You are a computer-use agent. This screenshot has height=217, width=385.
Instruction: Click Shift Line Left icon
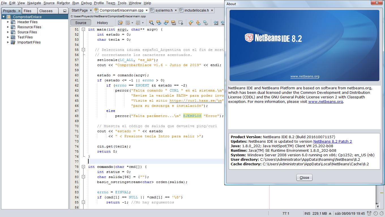pos(216,23)
